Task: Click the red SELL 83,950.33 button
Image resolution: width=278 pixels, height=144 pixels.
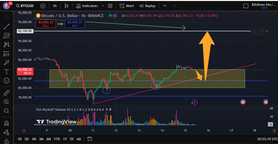Action: (46, 24)
